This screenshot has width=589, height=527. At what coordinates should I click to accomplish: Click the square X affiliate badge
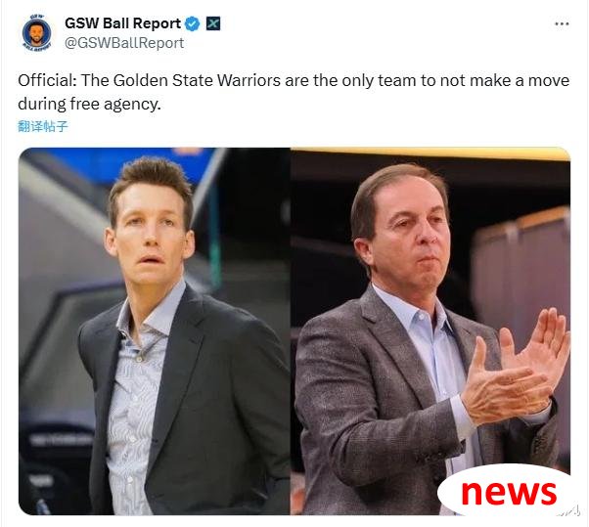(x=213, y=24)
